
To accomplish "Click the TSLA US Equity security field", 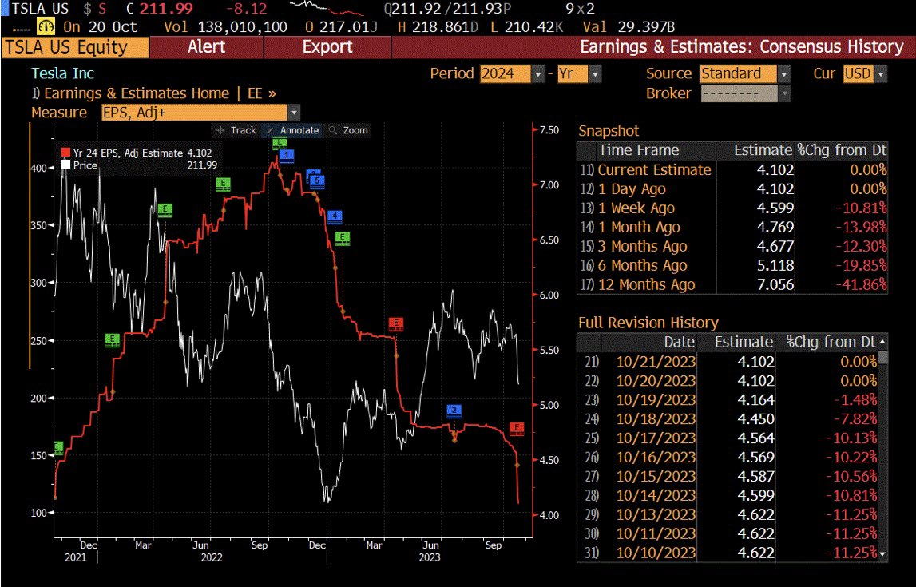I will (75, 47).
